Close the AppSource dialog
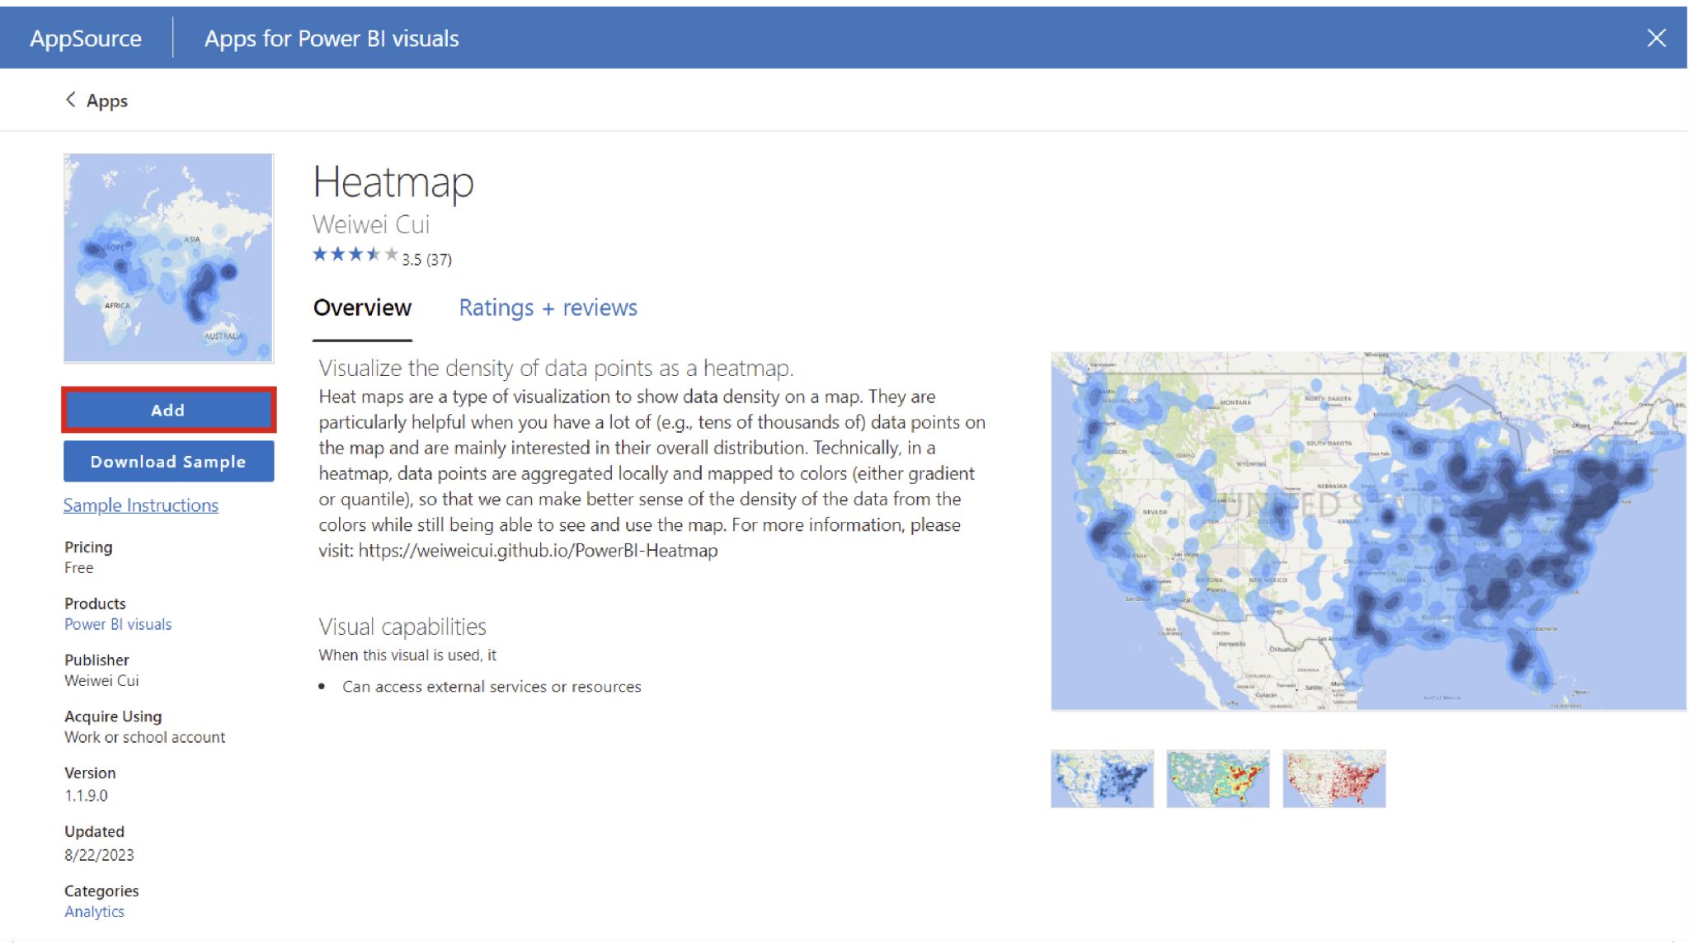The width and height of the screenshot is (1689, 949). pyautogui.click(x=1658, y=37)
